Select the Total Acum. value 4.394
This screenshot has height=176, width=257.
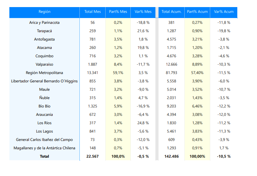pyautogui.click(x=171, y=115)
